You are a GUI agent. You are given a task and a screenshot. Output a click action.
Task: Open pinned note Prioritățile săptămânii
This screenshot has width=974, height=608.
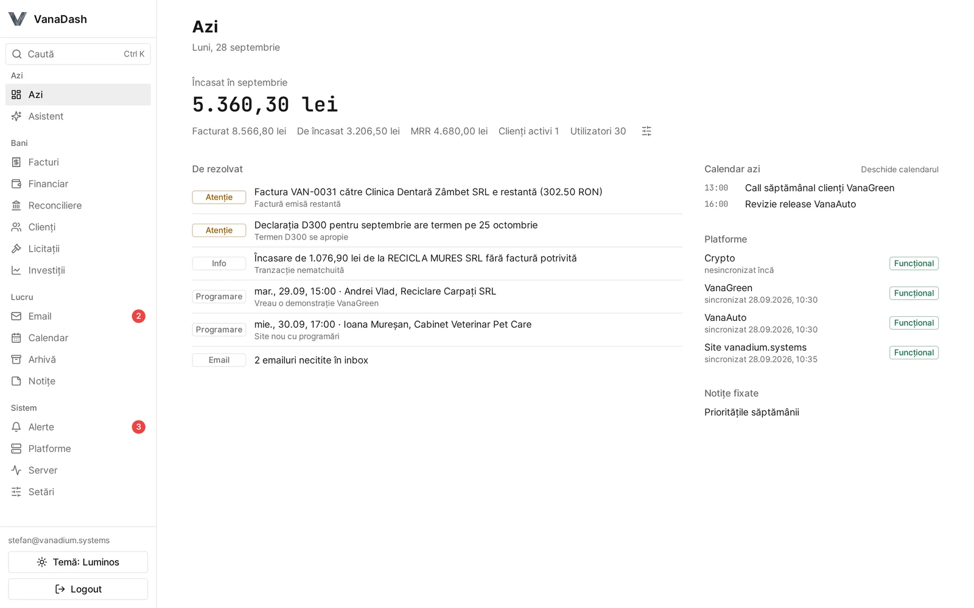coord(752,412)
